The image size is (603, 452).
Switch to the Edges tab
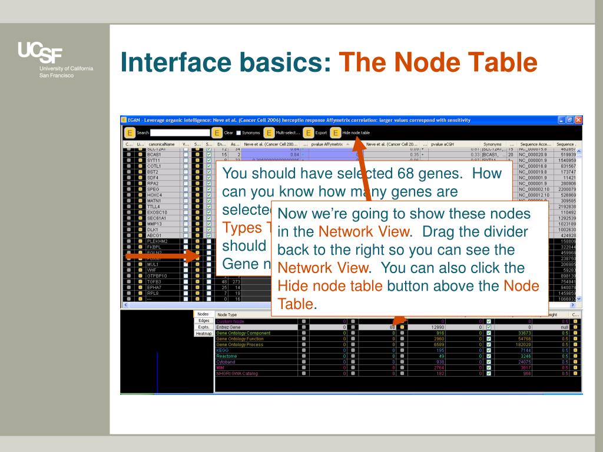click(x=204, y=321)
